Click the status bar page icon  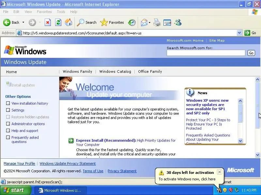pos(3,182)
